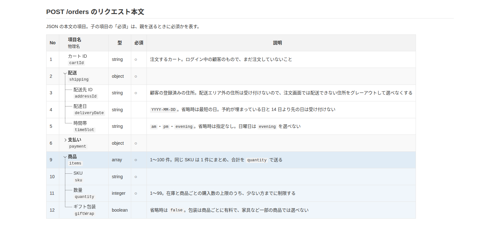
Task: Click 'quantity' code in items description
Action: click(x=257, y=160)
